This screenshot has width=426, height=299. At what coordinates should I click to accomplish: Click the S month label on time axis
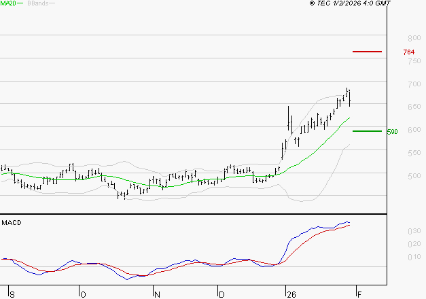[x=12, y=295]
